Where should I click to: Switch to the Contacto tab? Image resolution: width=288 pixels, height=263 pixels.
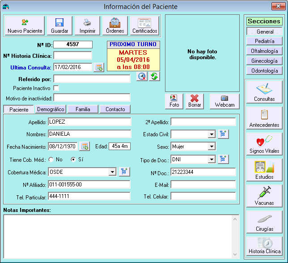(115, 109)
